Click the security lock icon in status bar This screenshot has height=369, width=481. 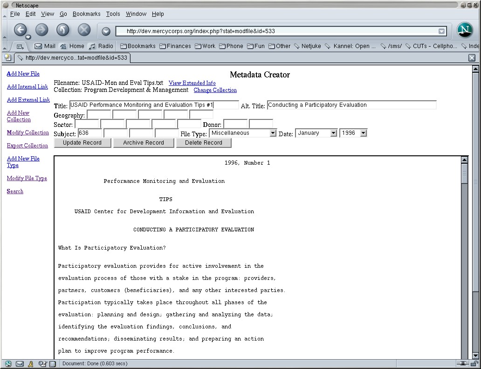(474, 364)
